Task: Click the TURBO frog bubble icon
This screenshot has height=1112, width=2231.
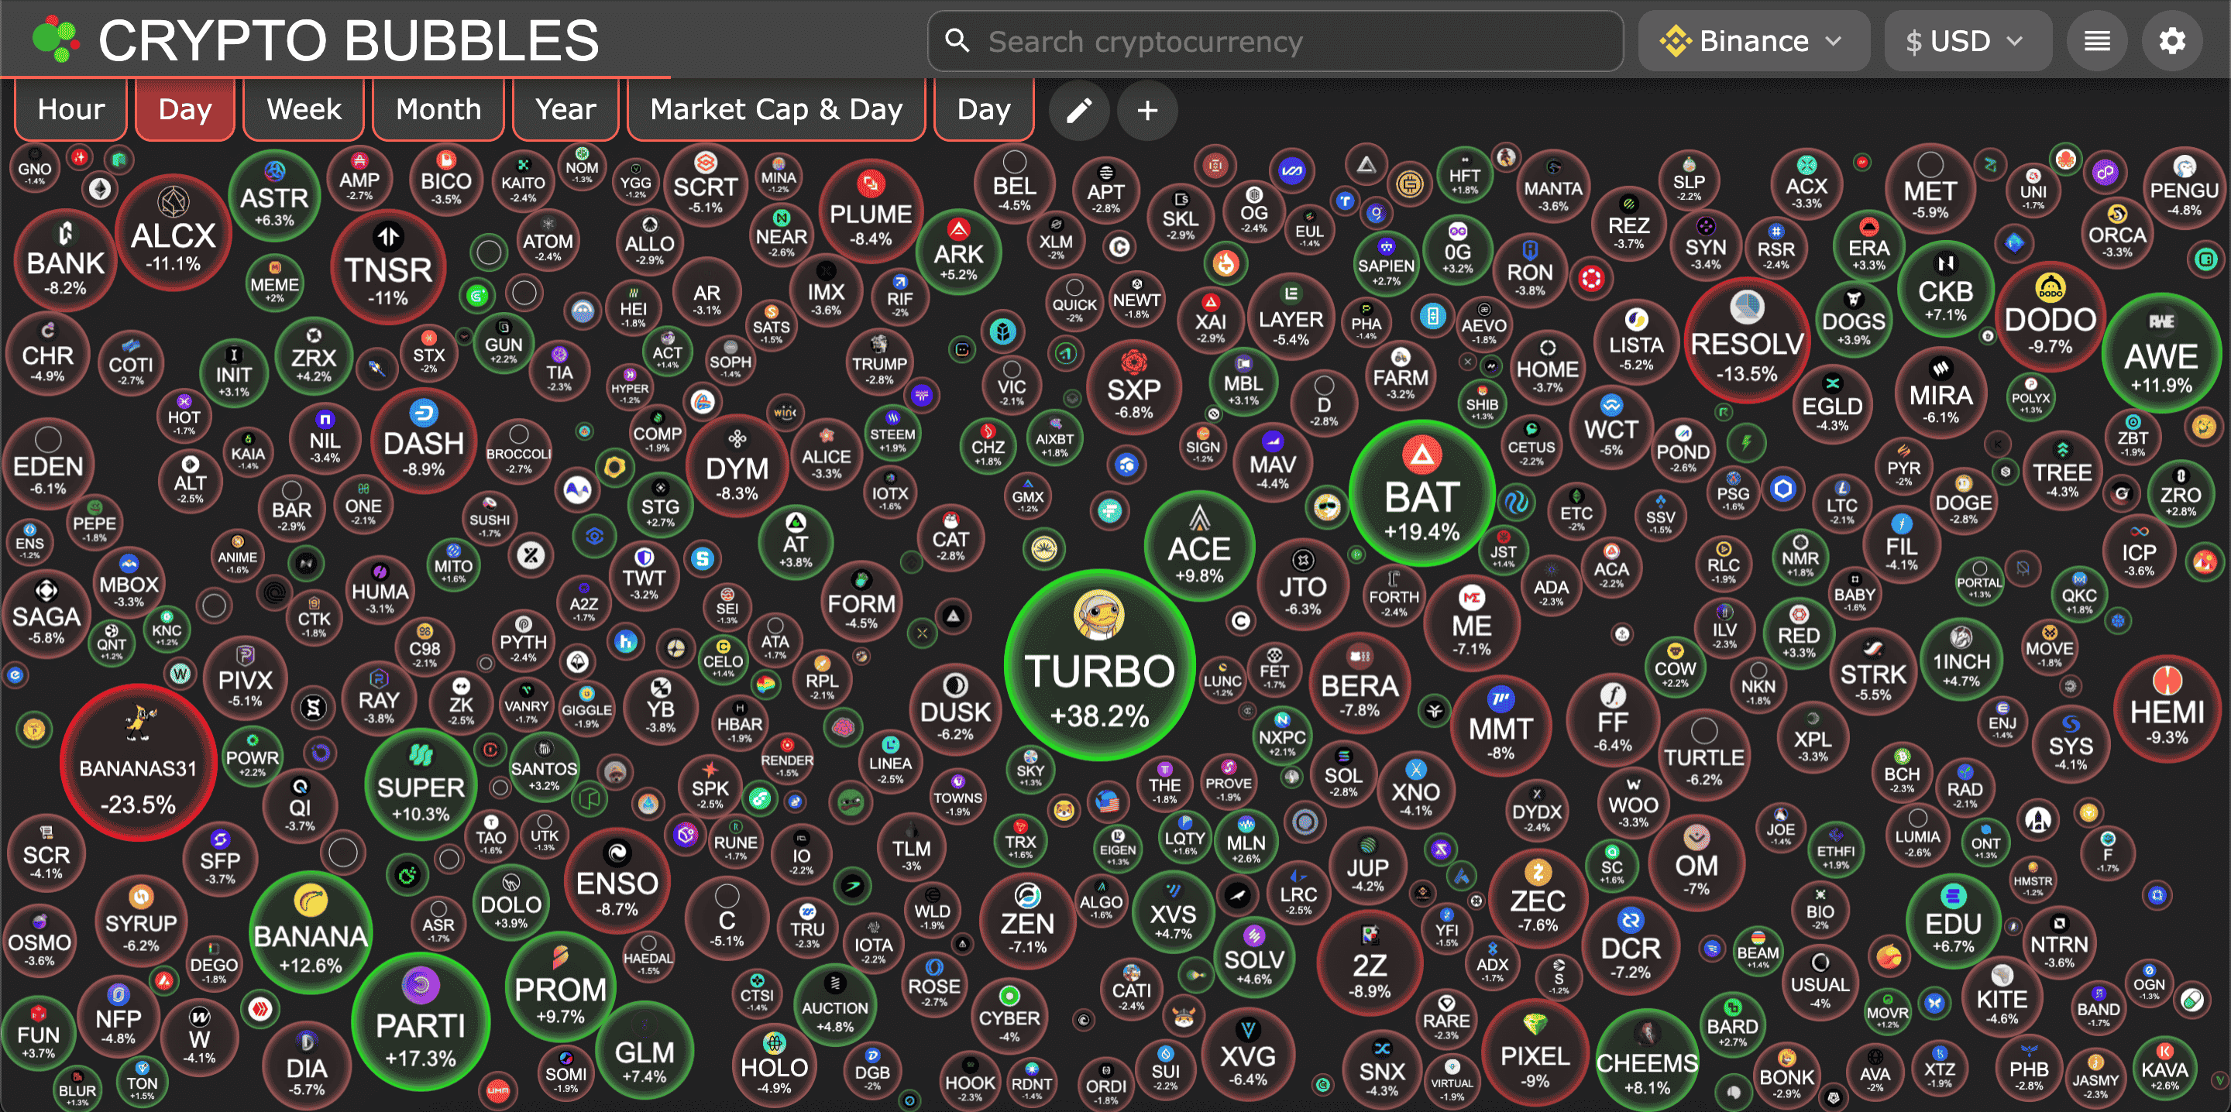Action: tap(1098, 616)
